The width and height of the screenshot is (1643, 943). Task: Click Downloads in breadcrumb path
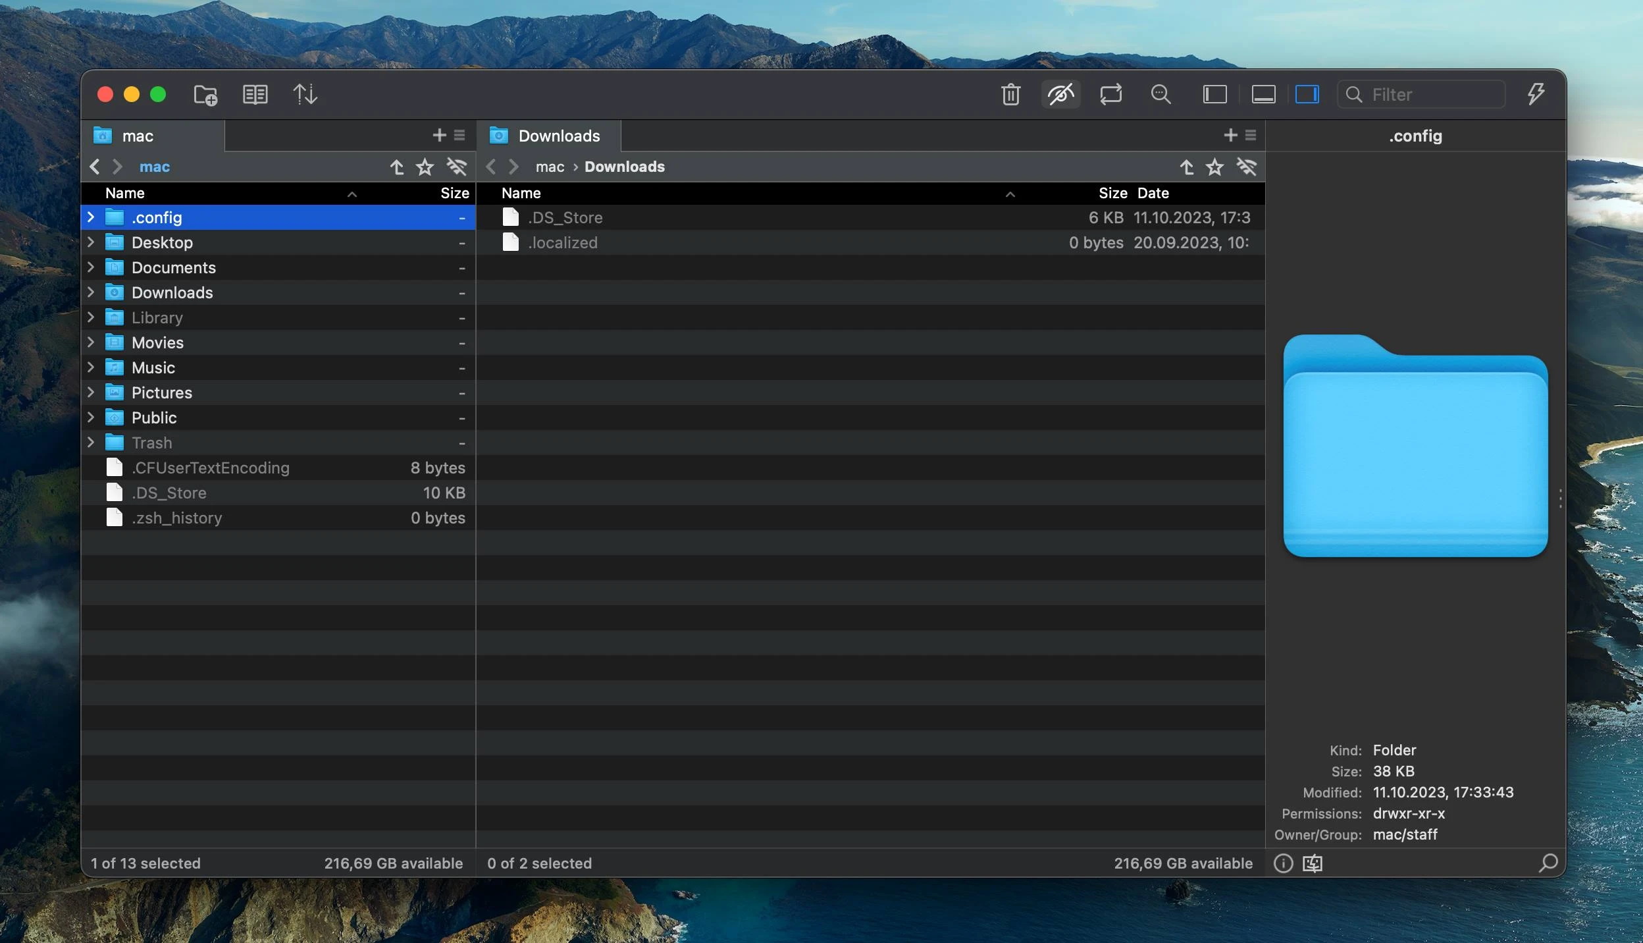[625, 167]
